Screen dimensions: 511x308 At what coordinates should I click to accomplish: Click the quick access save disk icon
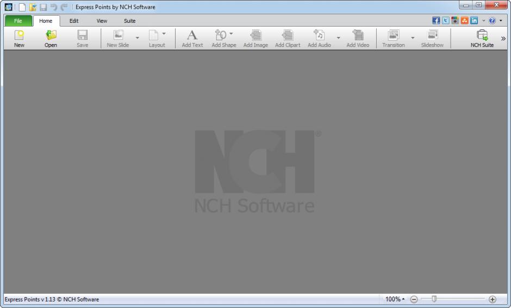pos(43,7)
